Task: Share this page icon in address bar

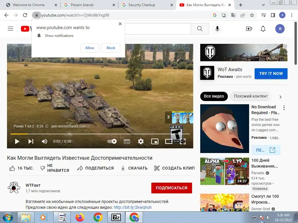Action: click(x=243, y=15)
